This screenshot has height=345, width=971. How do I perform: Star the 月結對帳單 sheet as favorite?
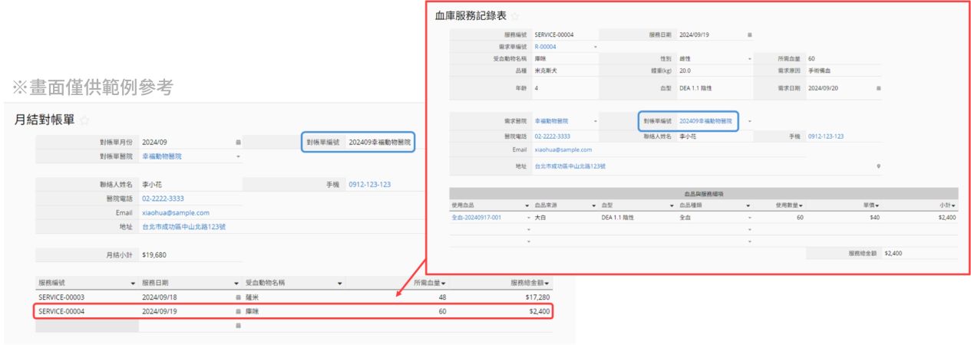click(x=85, y=120)
